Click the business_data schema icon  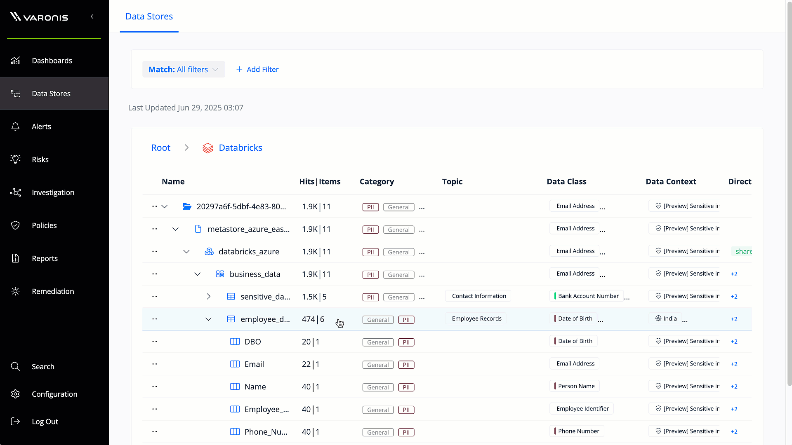(220, 274)
